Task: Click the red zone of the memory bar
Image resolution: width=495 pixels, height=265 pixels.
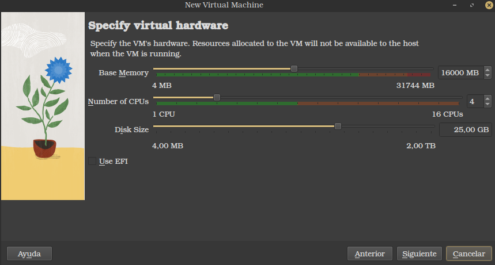Action: click(x=420, y=75)
